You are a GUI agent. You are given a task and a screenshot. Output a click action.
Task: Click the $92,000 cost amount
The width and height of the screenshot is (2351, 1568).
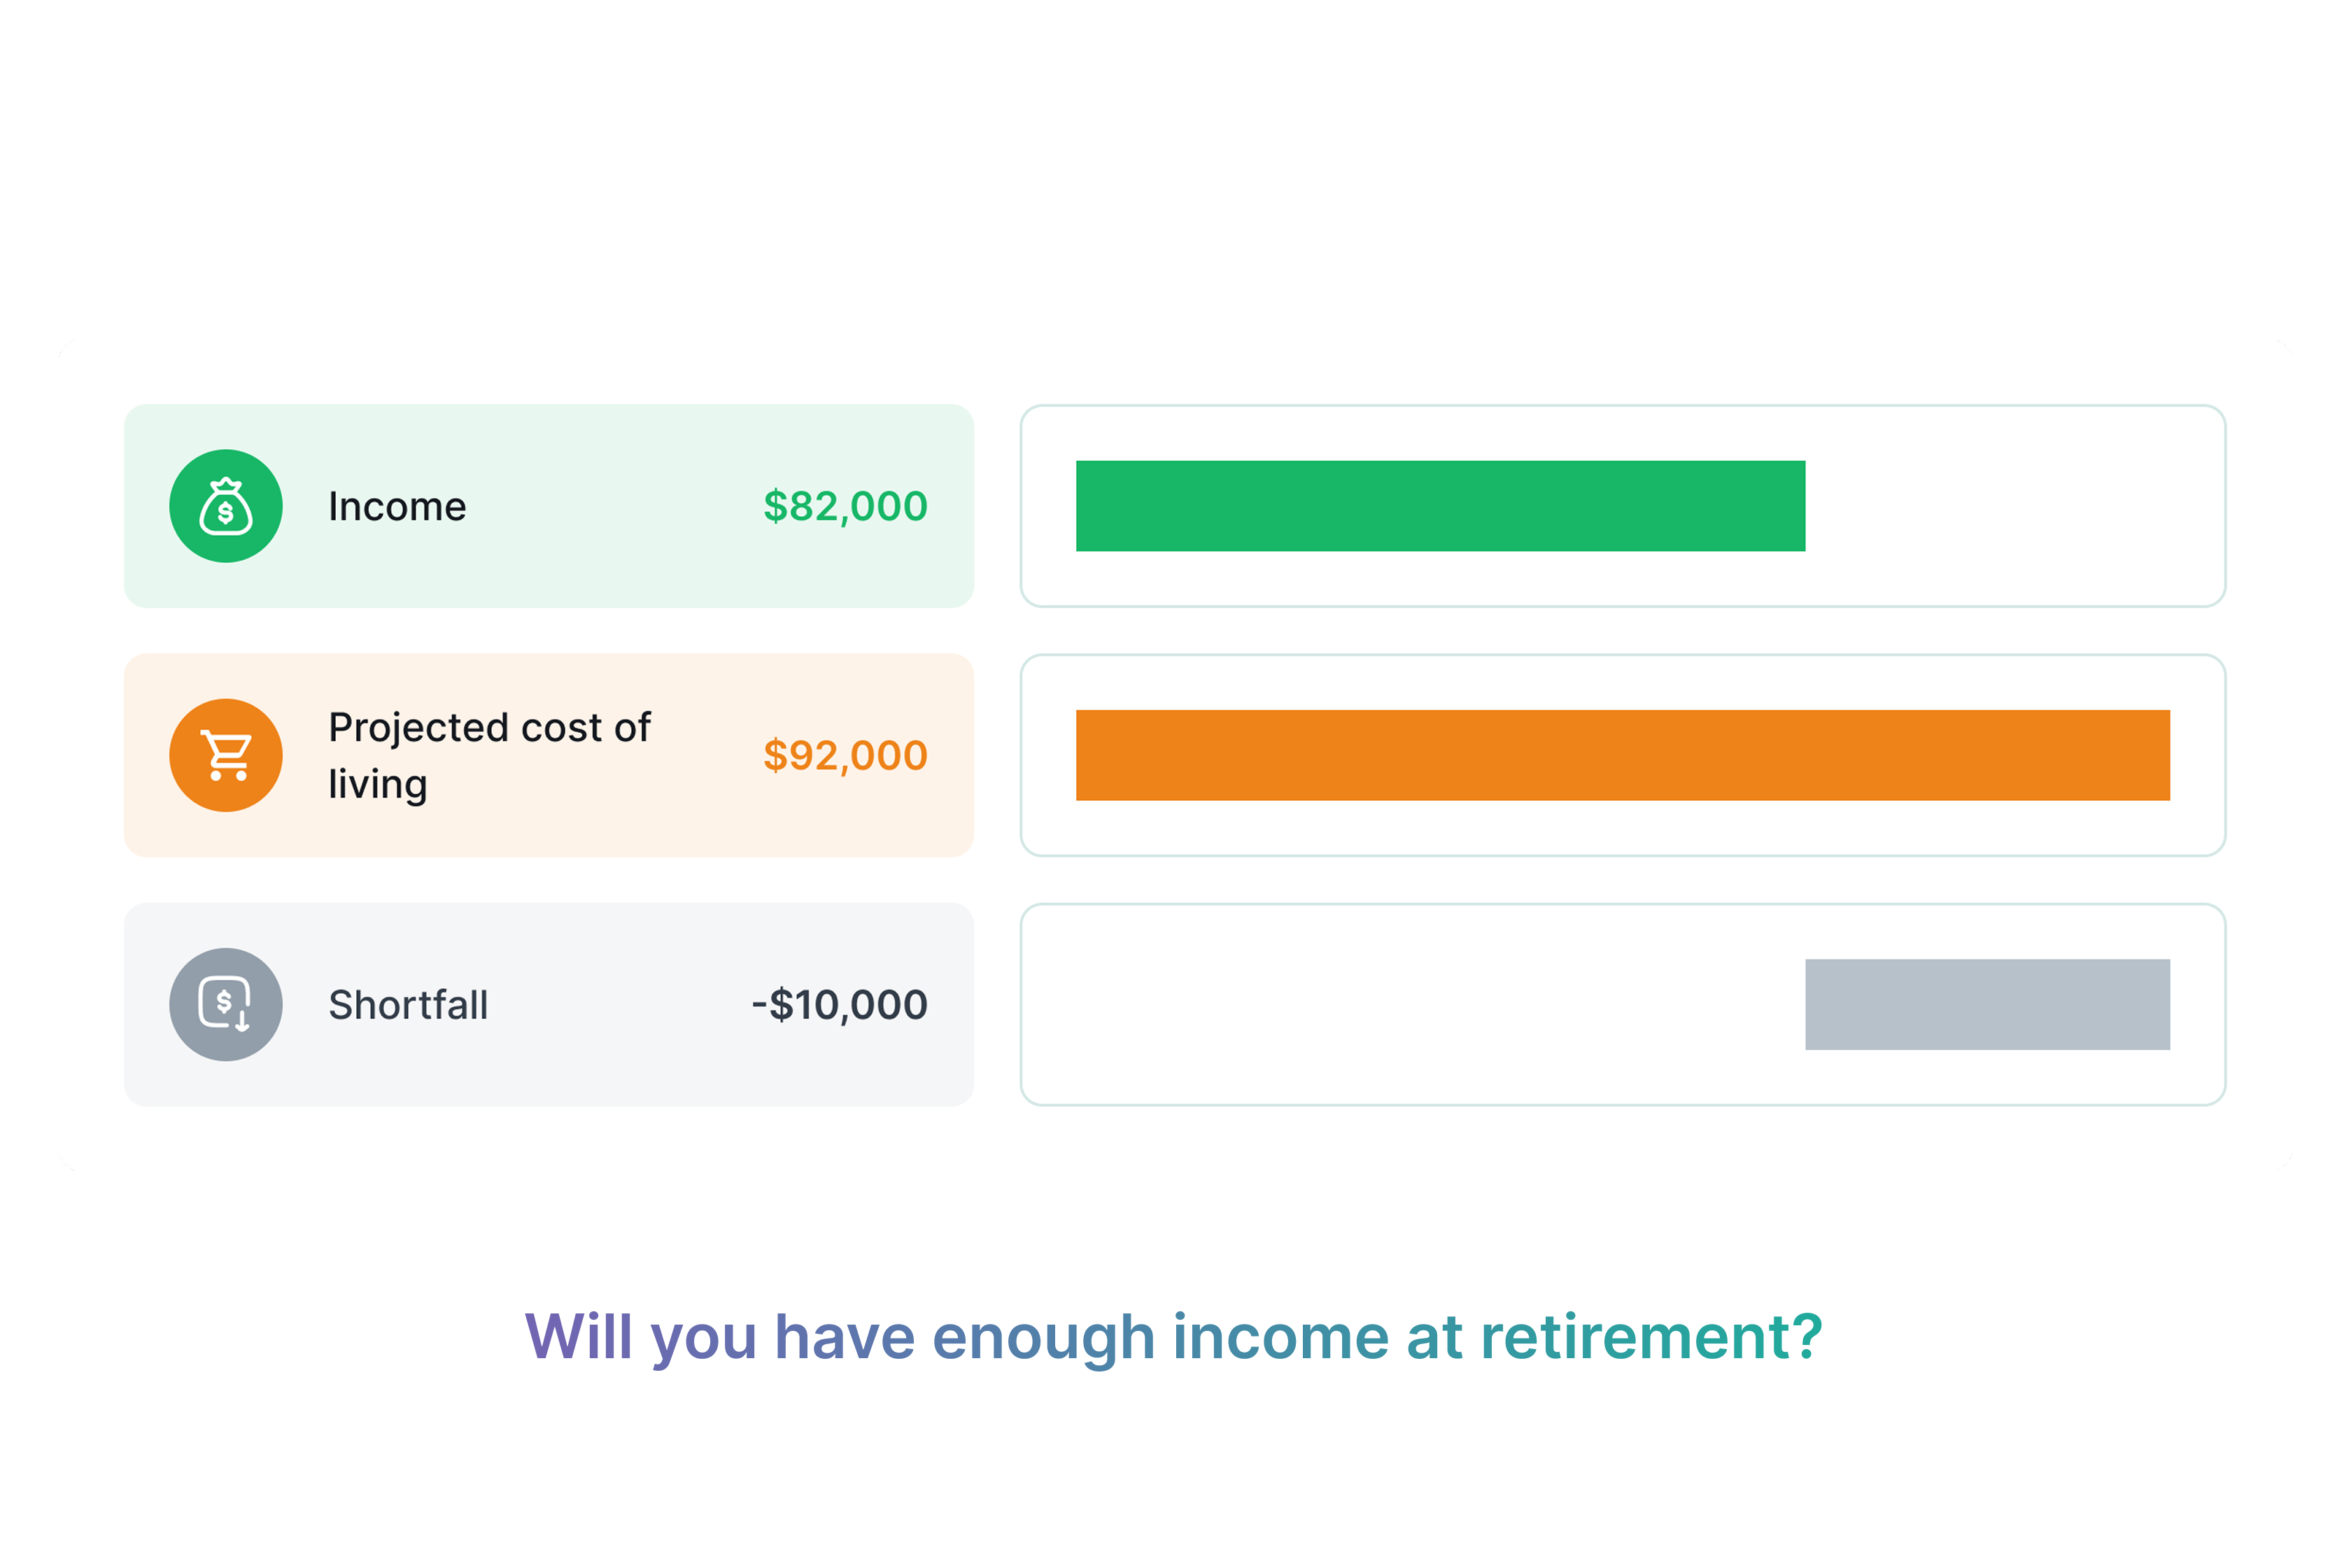(845, 756)
